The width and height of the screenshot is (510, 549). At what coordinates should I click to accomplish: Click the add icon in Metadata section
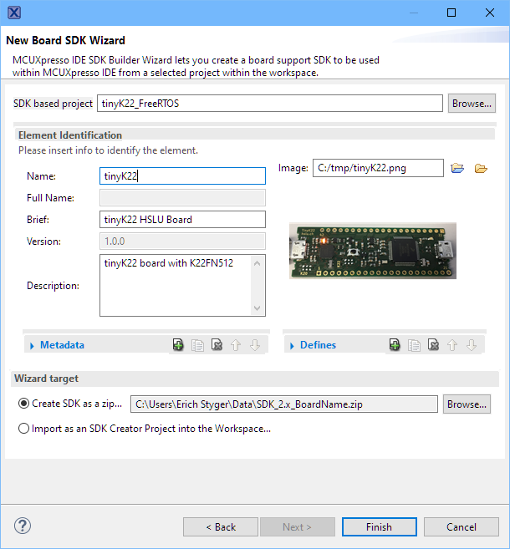coord(178,345)
